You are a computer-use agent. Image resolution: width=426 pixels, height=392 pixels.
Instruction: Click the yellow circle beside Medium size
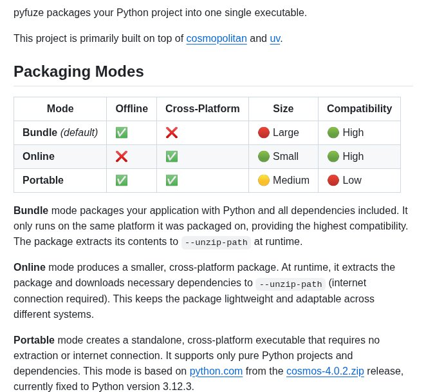[263, 181]
